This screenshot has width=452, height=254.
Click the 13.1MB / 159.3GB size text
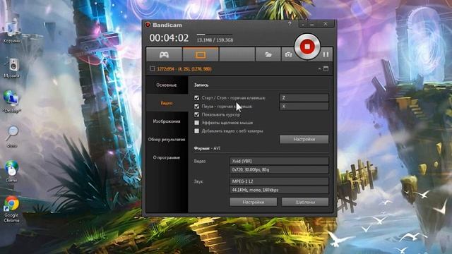[x=215, y=40]
